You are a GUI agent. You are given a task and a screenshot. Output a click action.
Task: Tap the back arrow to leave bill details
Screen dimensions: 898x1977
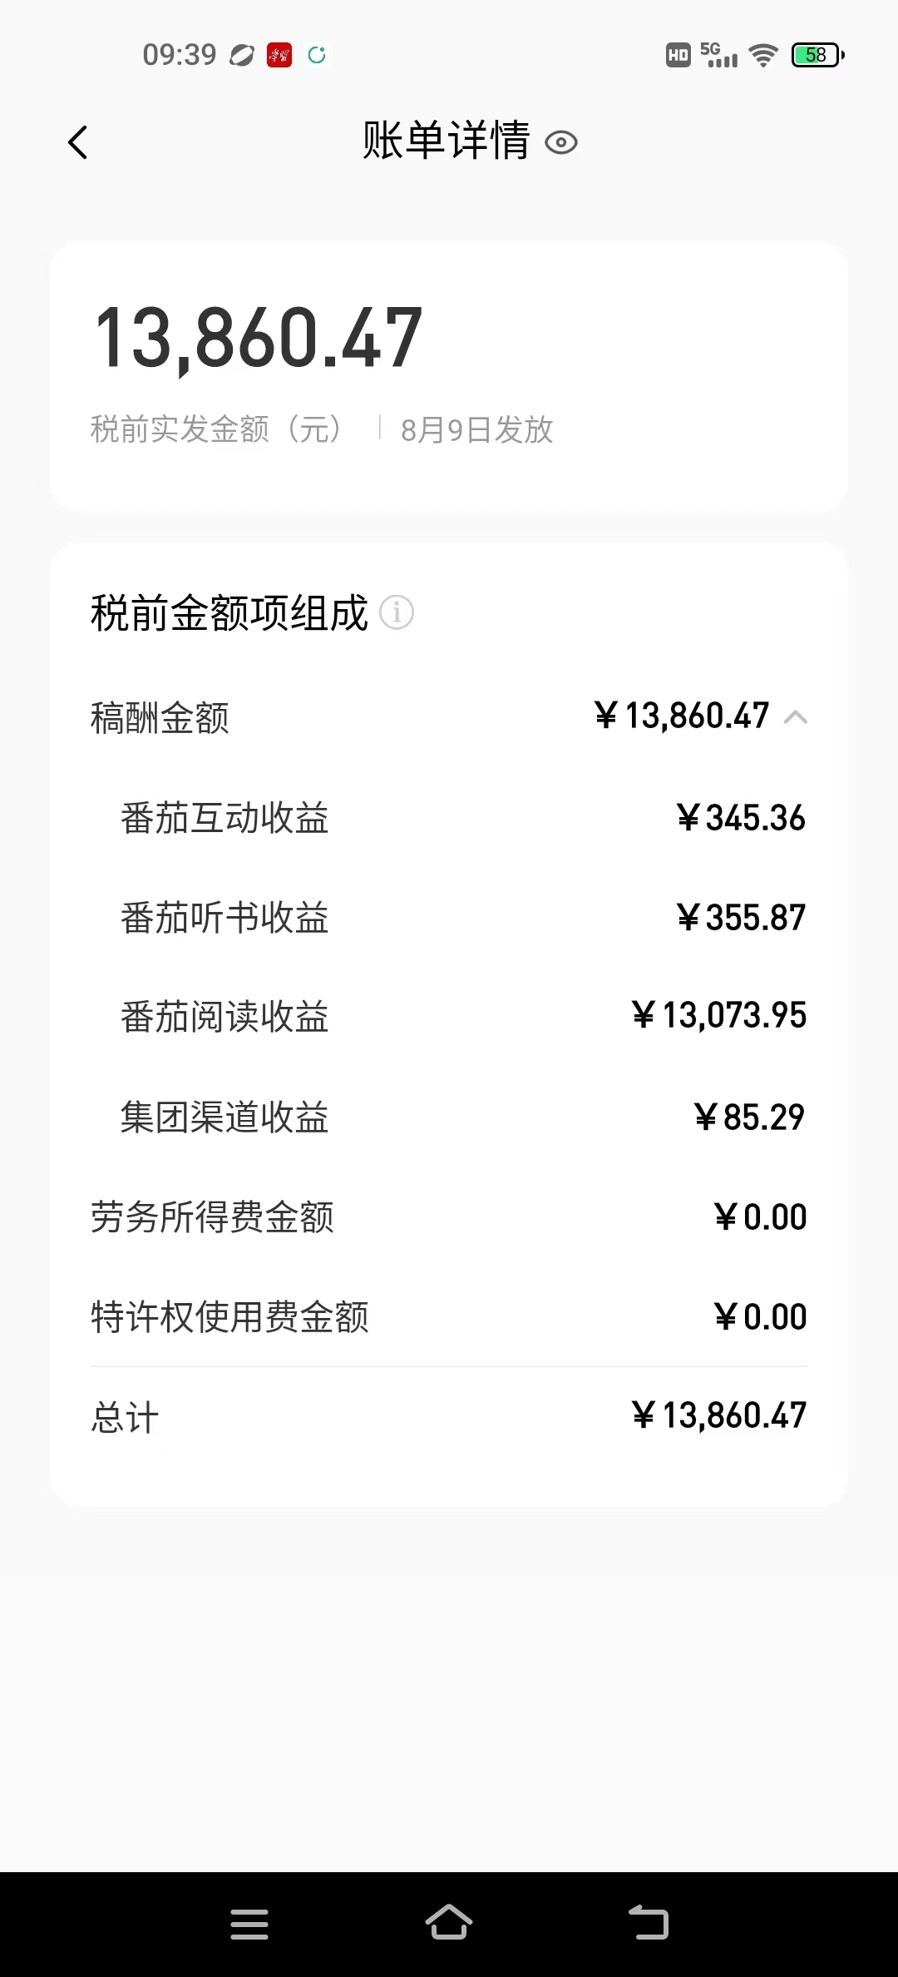coord(77,142)
